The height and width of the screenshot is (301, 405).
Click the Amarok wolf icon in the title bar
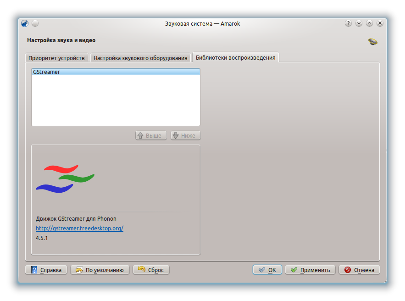25,23
